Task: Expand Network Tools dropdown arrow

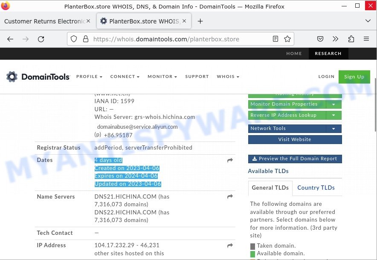Action: tap(334, 129)
